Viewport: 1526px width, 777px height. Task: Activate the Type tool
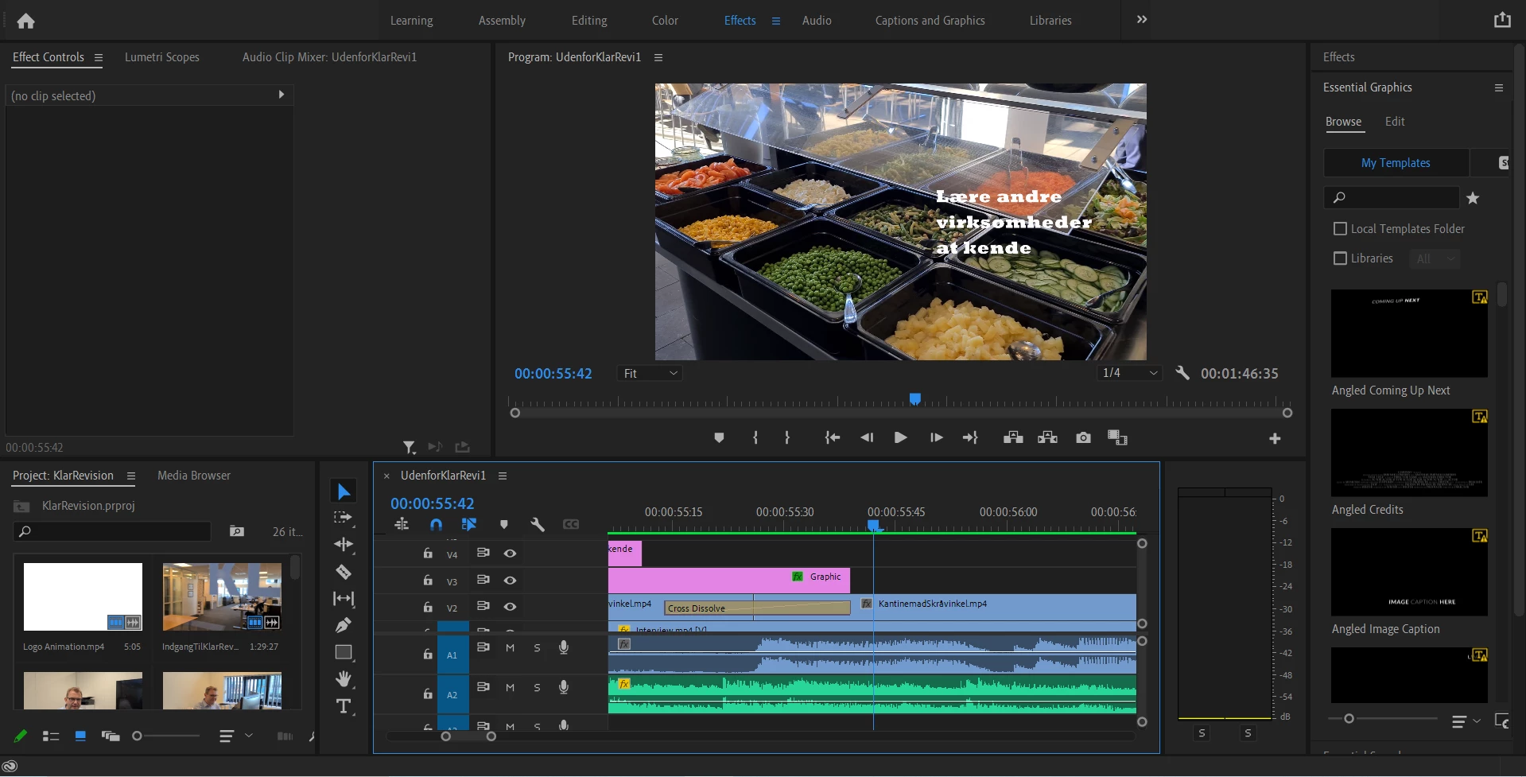[344, 706]
